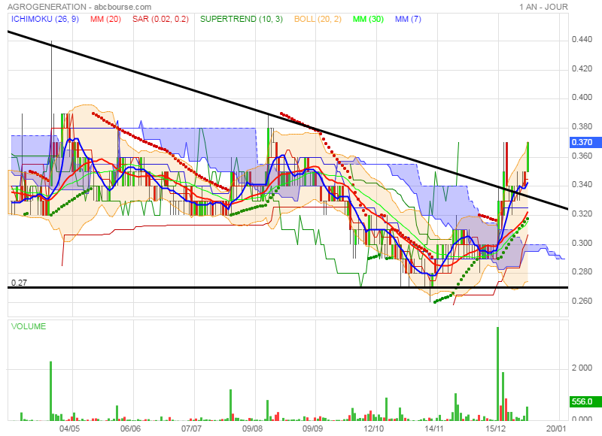Click the 0.380 price axis value
The width and height of the screenshot is (602, 436).
pos(582,126)
